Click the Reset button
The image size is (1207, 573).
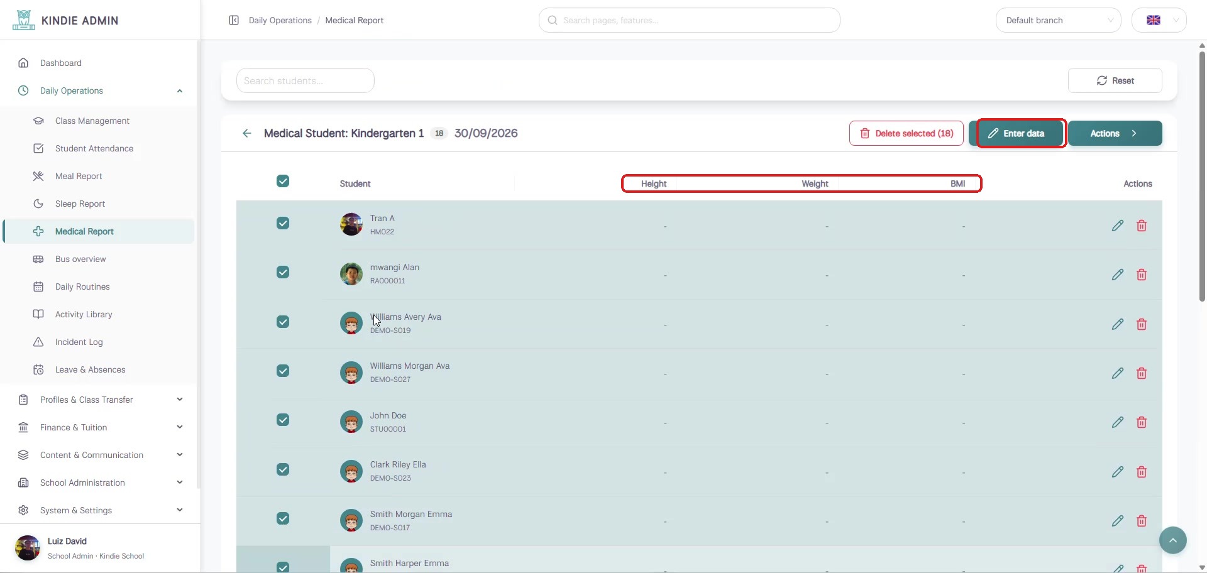click(1115, 80)
